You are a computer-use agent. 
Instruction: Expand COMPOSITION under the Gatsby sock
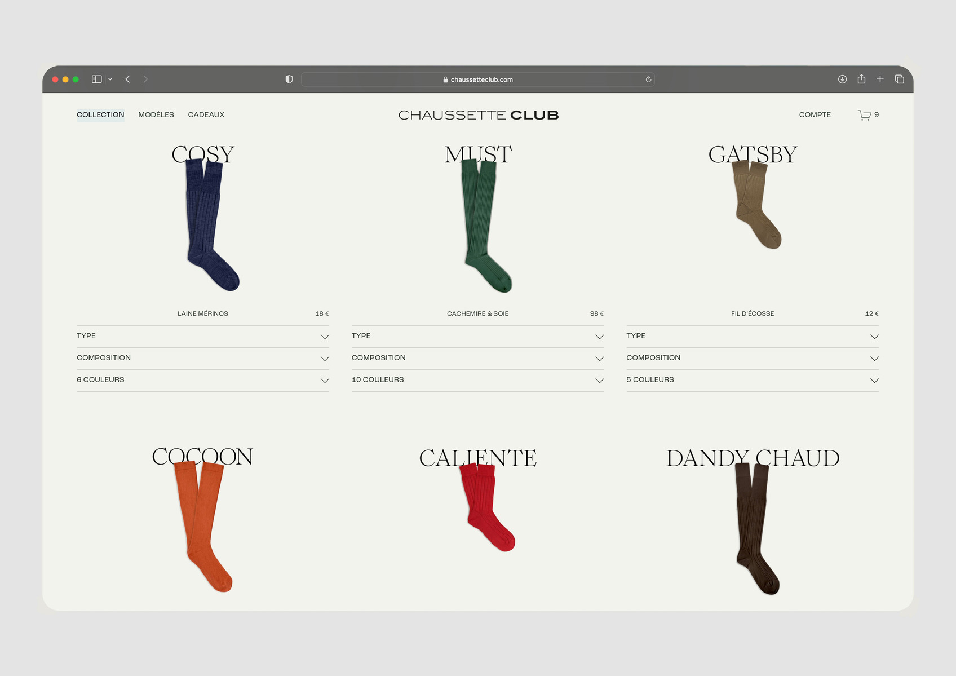[753, 358]
